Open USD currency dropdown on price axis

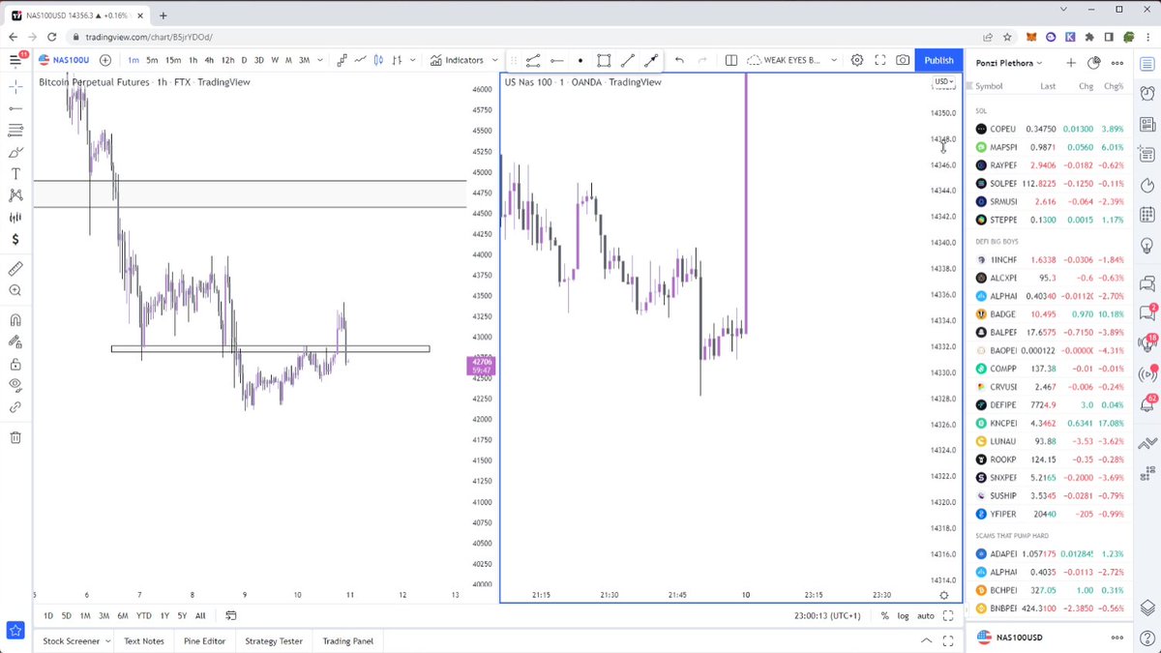pos(943,82)
